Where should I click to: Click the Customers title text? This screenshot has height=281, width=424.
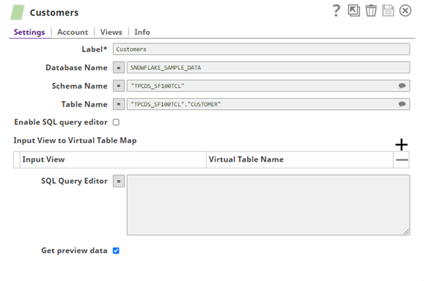click(x=54, y=13)
